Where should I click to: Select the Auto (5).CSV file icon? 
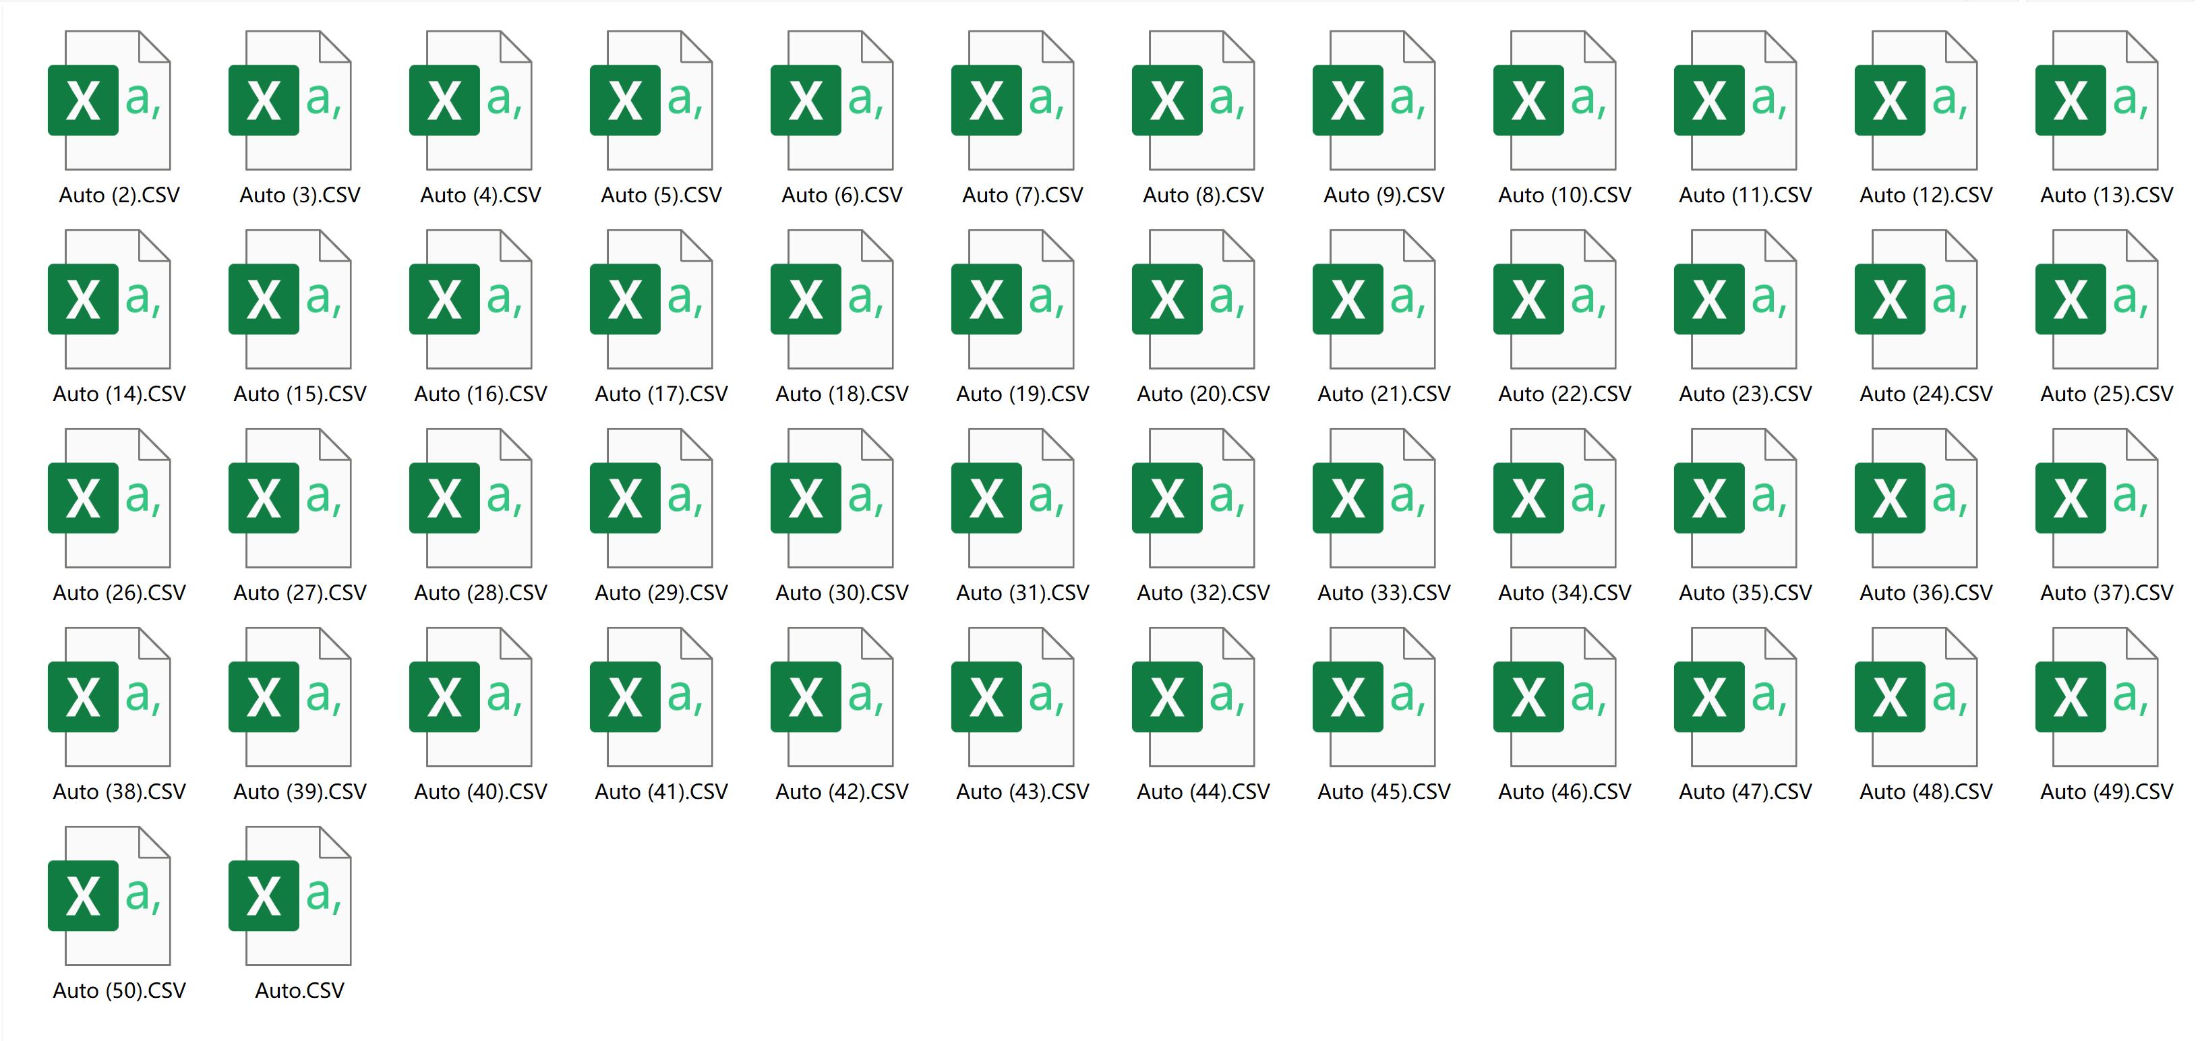tap(651, 100)
